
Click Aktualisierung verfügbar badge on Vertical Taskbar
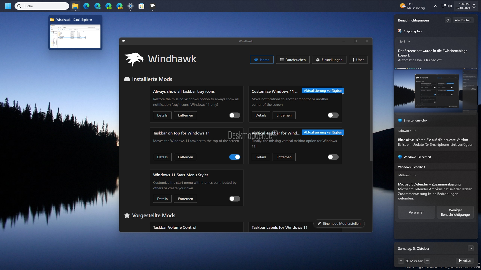(x=323, y=132)
